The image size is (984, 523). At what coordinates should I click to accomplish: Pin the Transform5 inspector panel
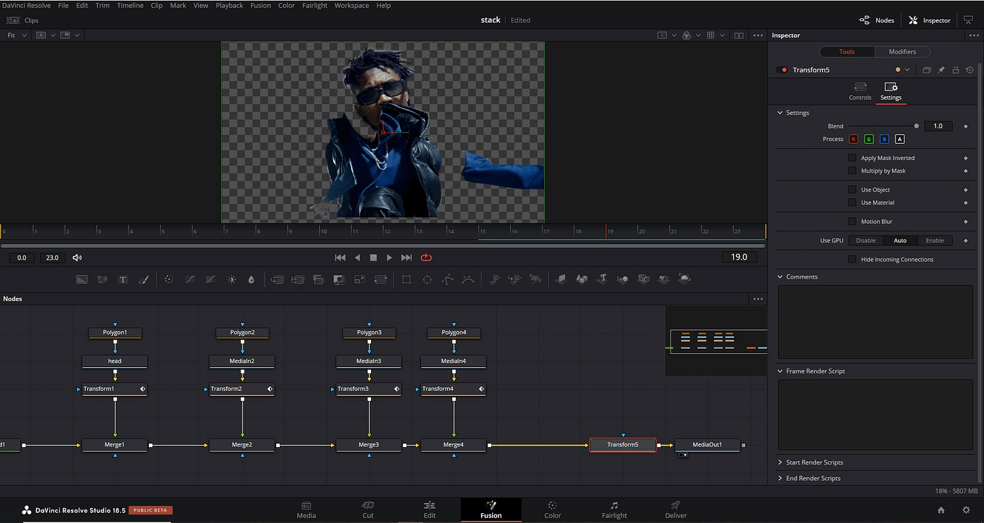[941, 70]
